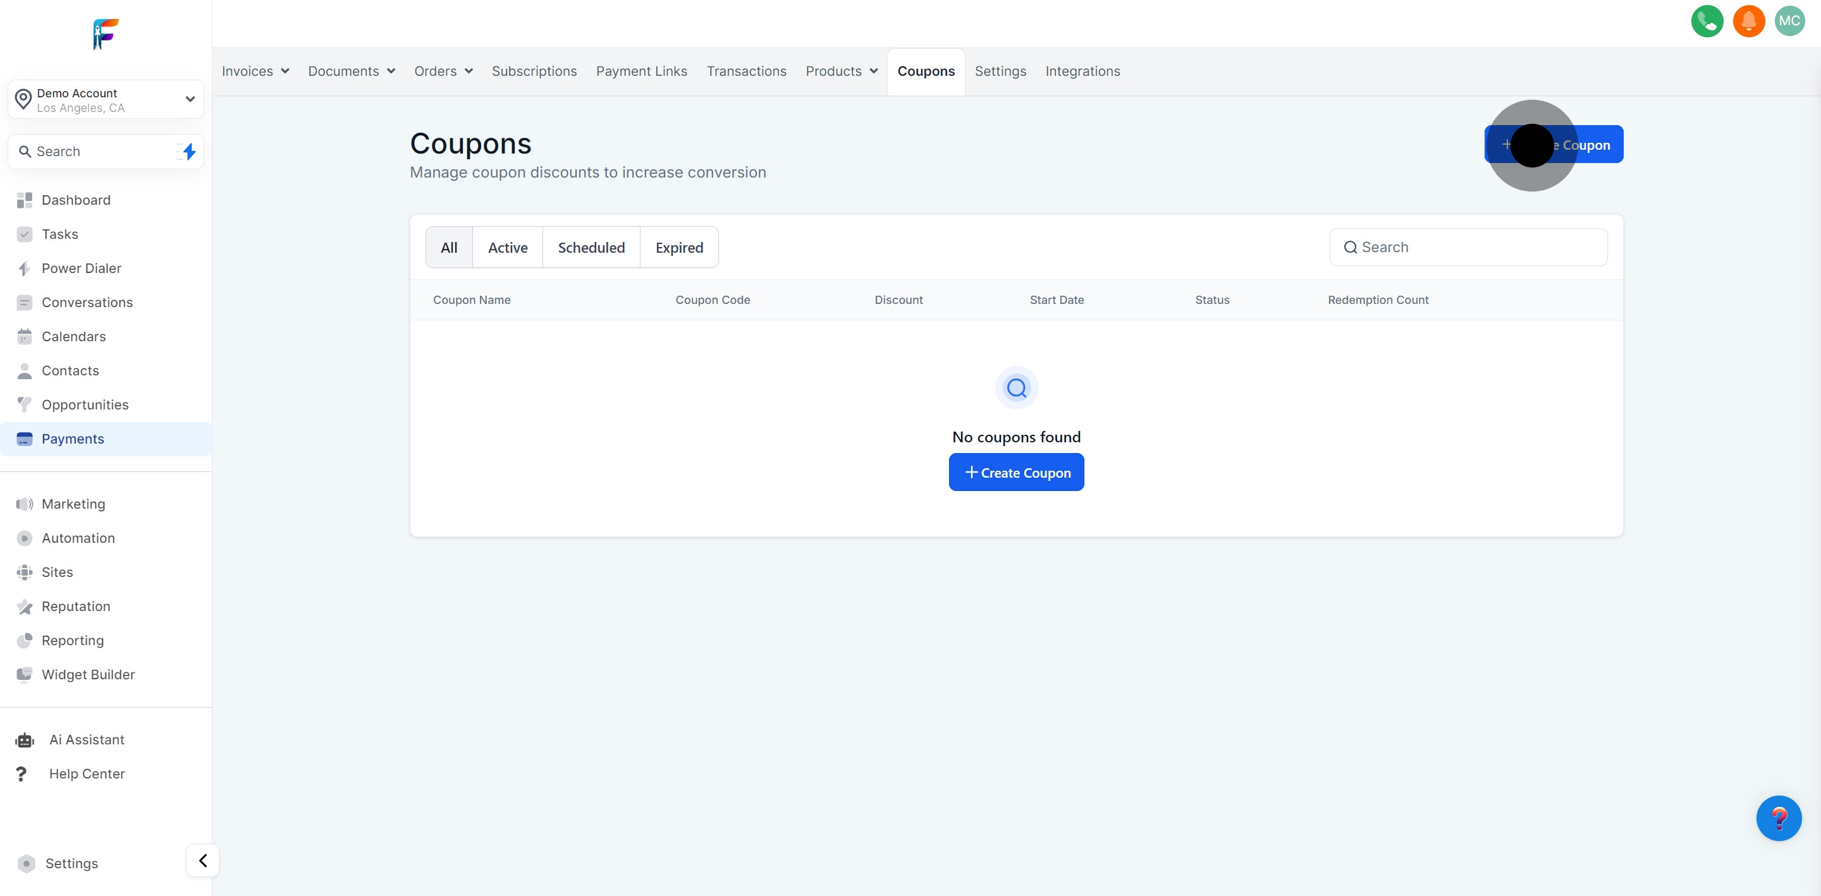Open the Invoices dropdown menu
The image size is (1821, 896).
click(254, 71)
